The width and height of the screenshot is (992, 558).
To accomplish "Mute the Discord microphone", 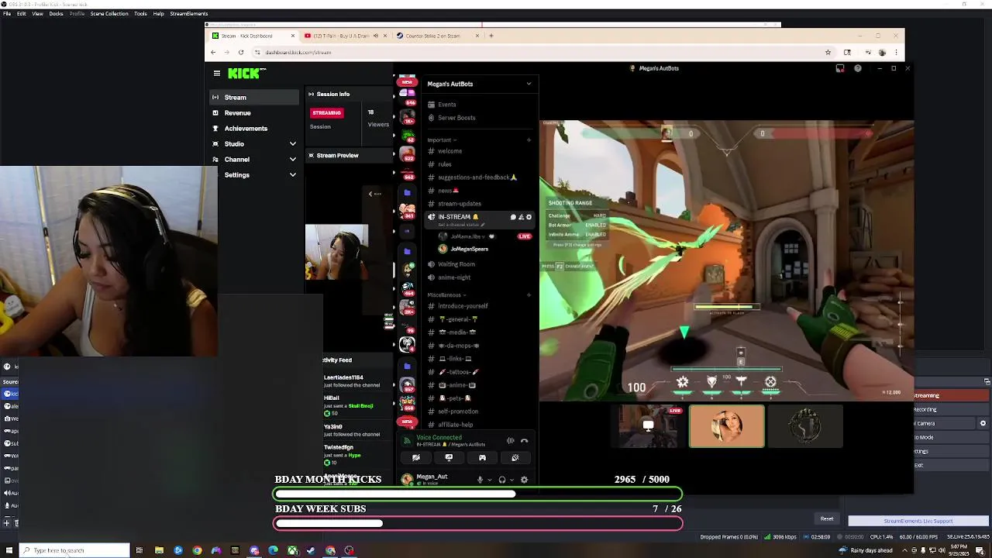I will pyautogui.click(x=480, y=480).
